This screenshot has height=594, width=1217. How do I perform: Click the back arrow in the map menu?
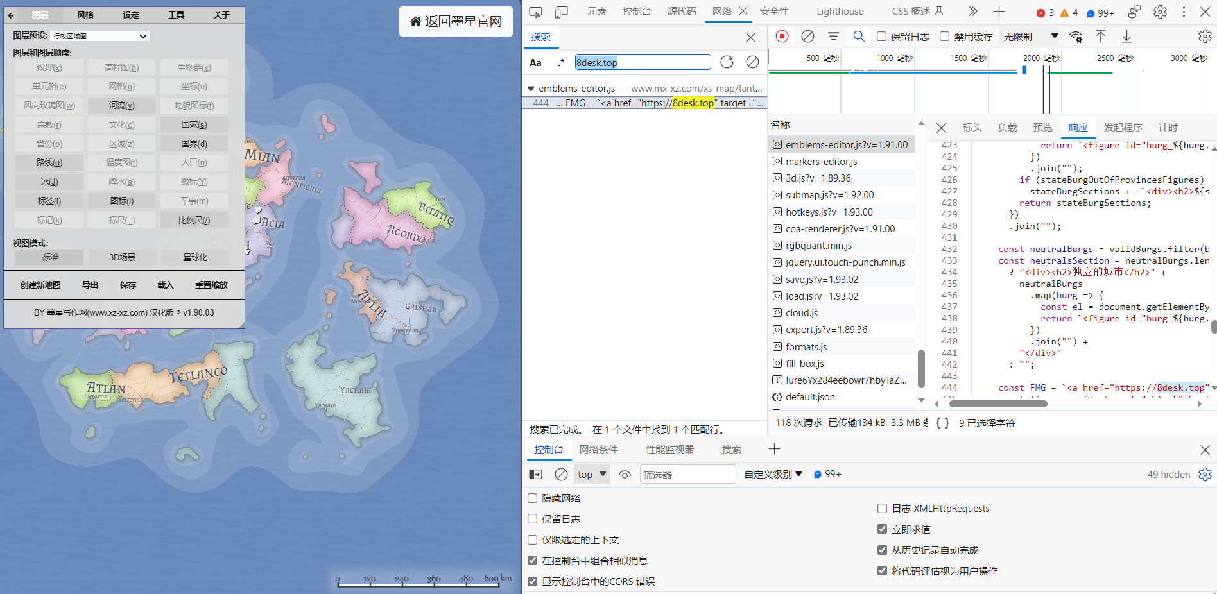pos(11,15)
